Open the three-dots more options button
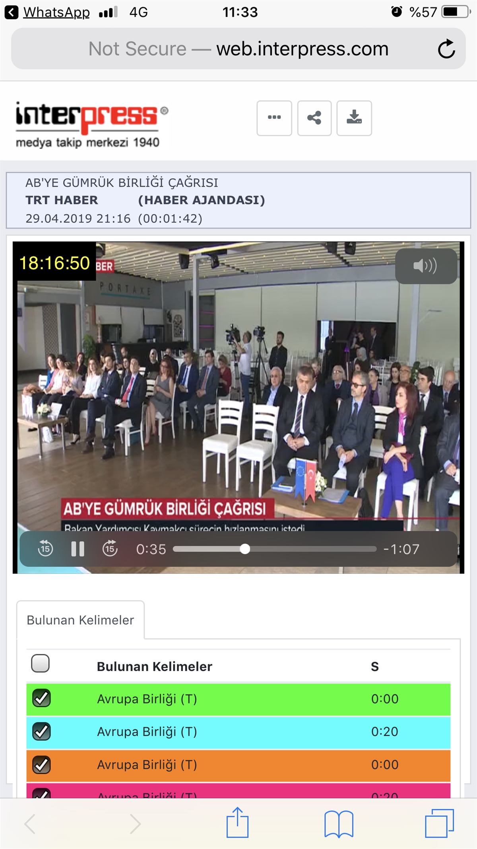Image resolution: width=477 pixels, height=849 pixels. 274,118
